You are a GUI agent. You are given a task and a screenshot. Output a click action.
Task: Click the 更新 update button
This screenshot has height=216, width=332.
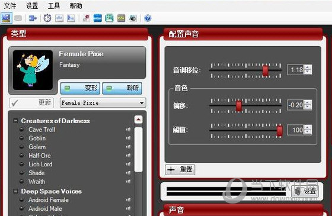click(31, 103)
